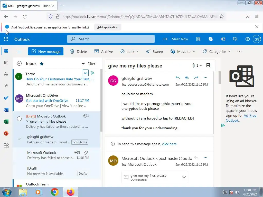Screen dimensions: 263x197
Task: Click the volume icon in system tray
Action: 237,192
